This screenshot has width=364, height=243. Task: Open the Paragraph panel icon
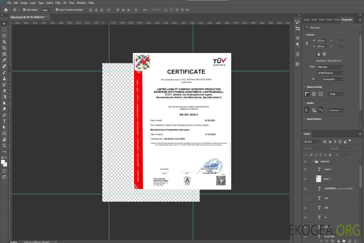point(298,45)
